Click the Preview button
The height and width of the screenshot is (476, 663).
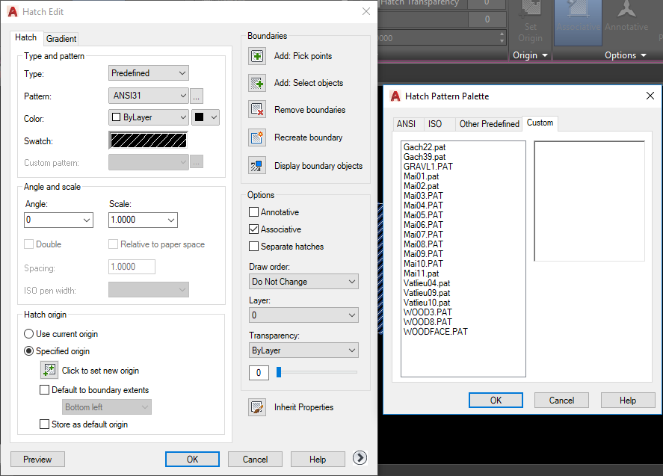(x=37, y=460)
